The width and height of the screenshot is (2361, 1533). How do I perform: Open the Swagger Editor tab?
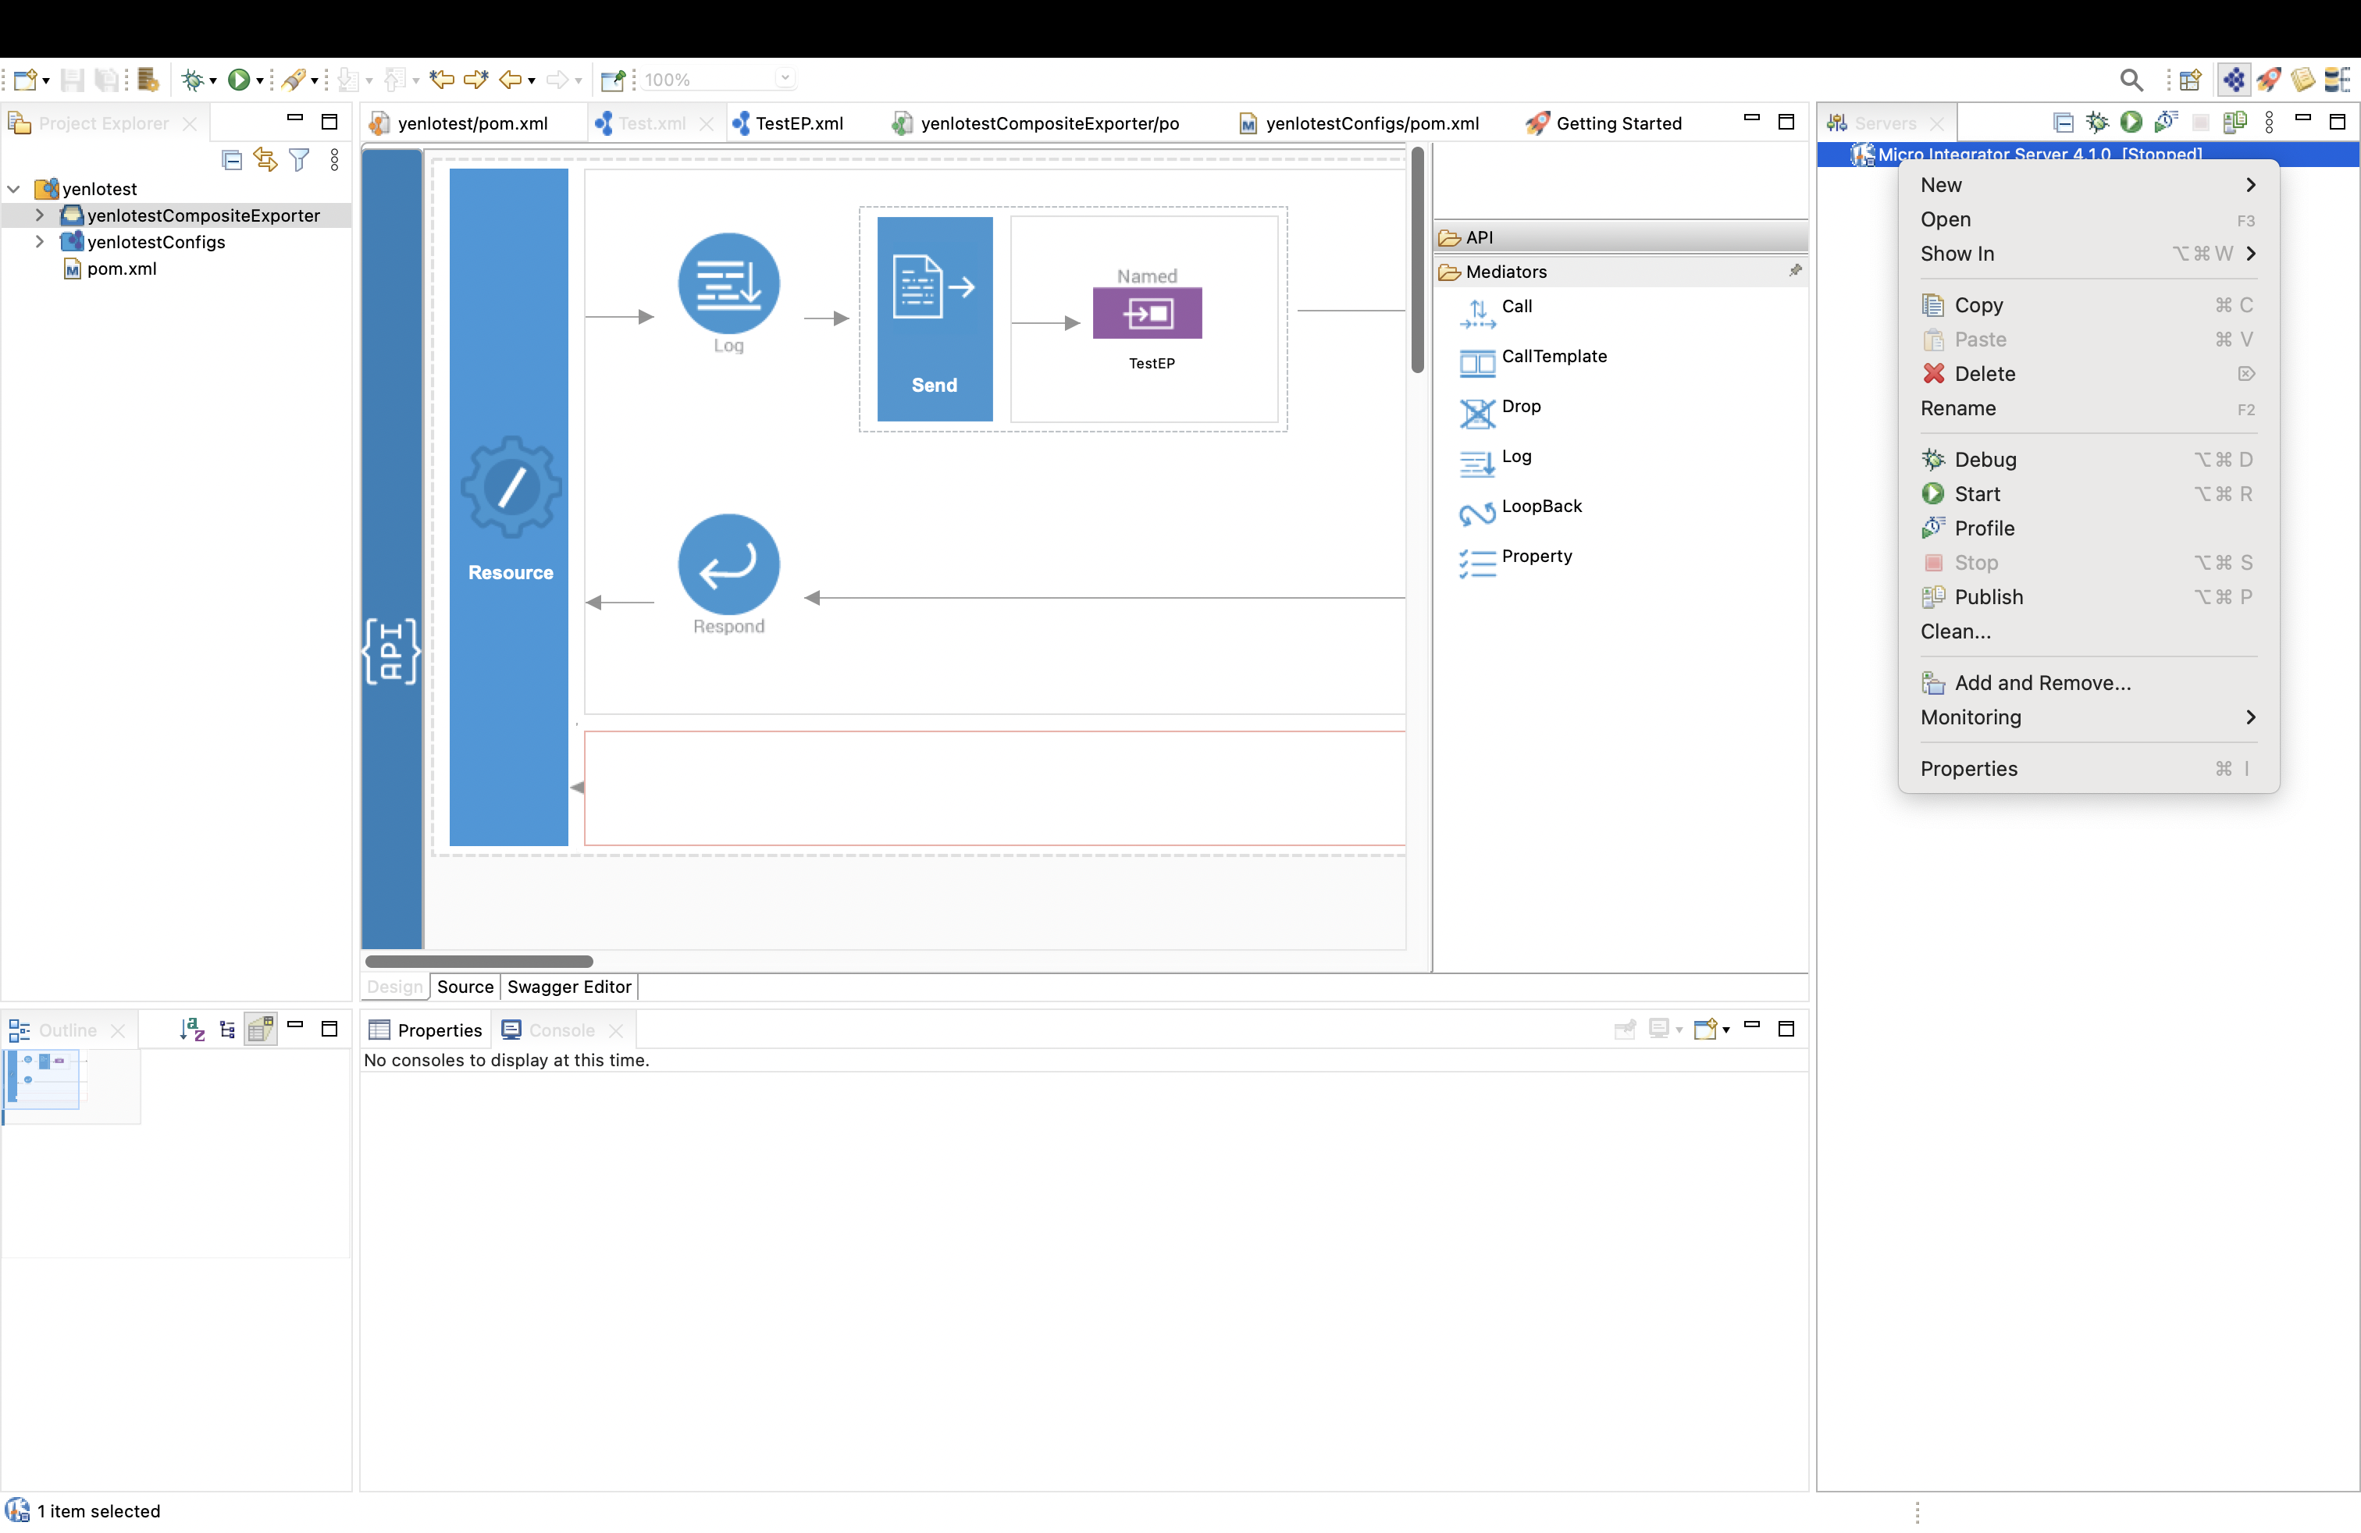568,987
